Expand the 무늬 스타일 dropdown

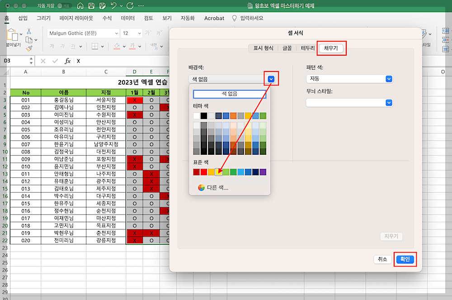[388, 102]
